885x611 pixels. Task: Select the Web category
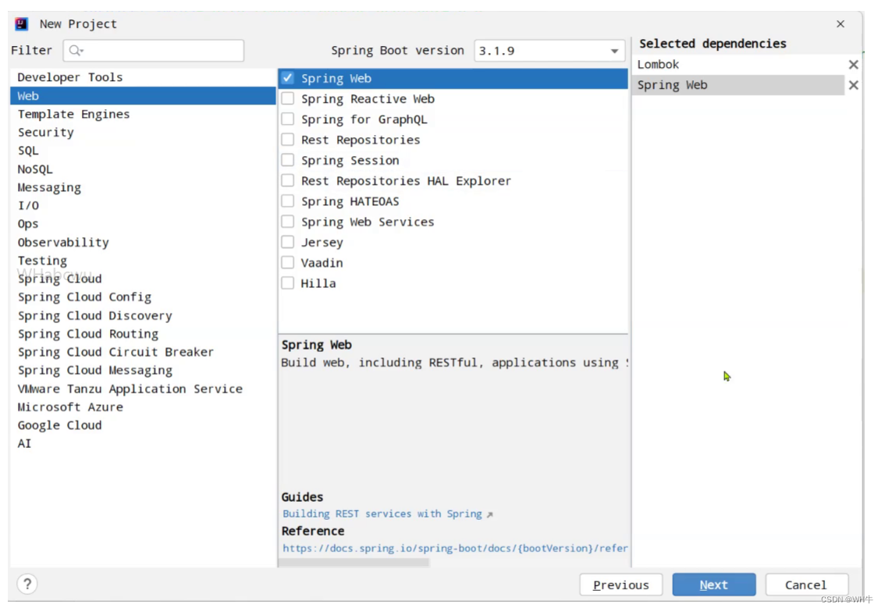[143, 96]
